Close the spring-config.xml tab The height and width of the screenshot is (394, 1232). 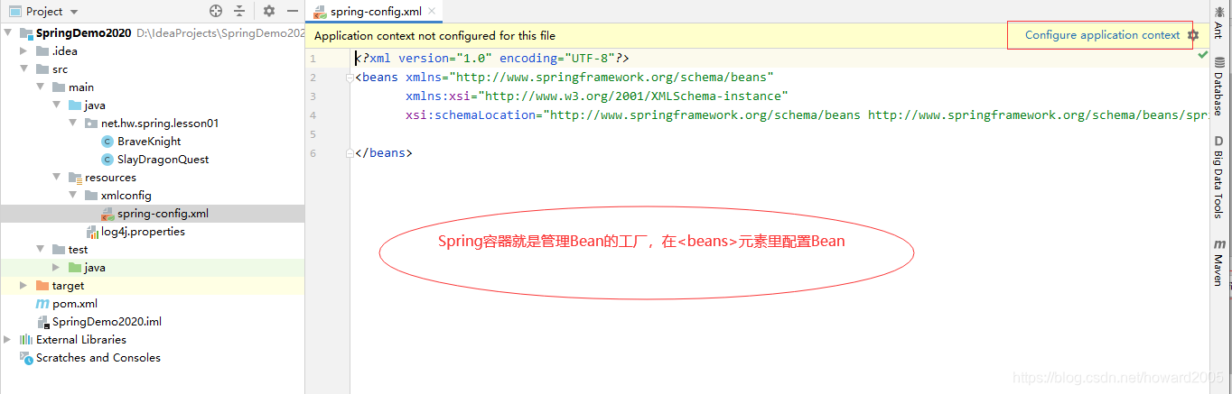click(432, 12)
